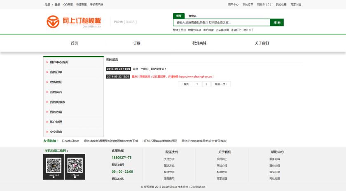Open the HTML5 template friendly link
This screenshot has height=191, width=346.
pos(160,141)
